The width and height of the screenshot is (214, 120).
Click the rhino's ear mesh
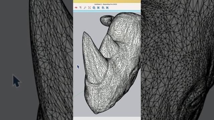click(x=106, y=20)
